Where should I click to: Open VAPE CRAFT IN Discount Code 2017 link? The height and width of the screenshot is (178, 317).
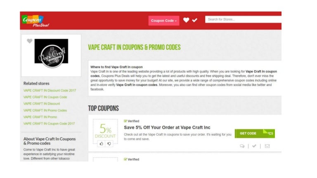[50, 90]
